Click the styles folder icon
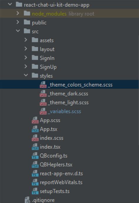 pyautogui.click(x=35, y=76)
